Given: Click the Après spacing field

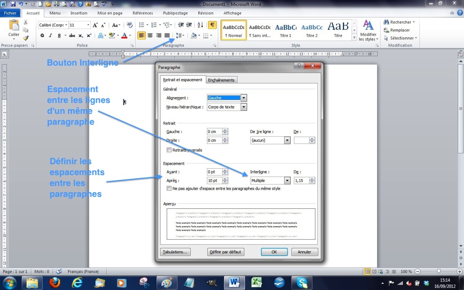Looking at the screenshot, I should (x=215, y=181).
